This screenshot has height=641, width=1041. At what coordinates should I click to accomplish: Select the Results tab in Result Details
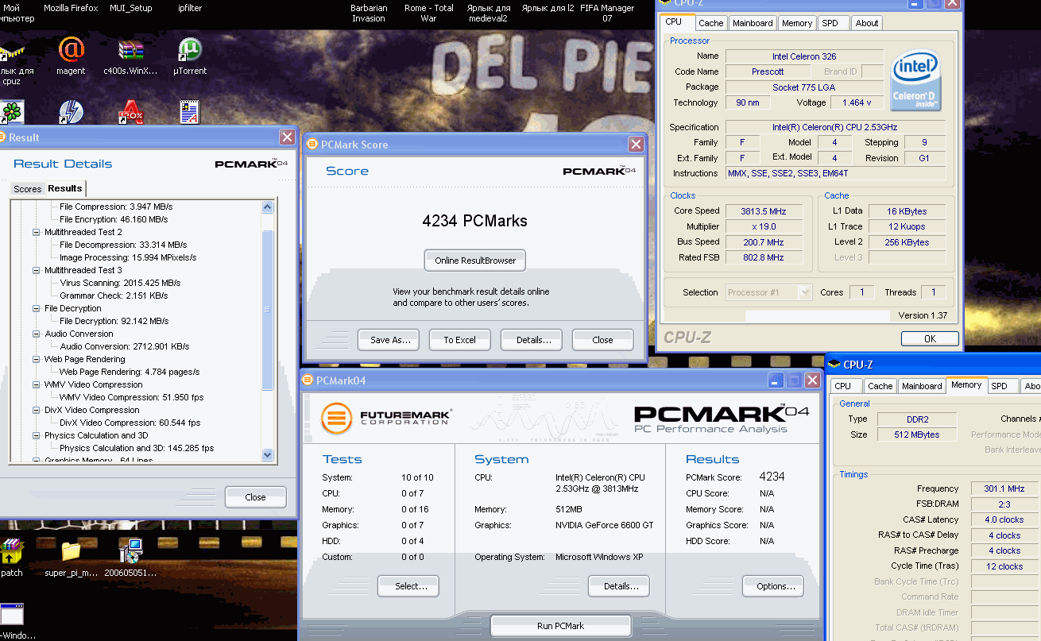tap(65, 188)
